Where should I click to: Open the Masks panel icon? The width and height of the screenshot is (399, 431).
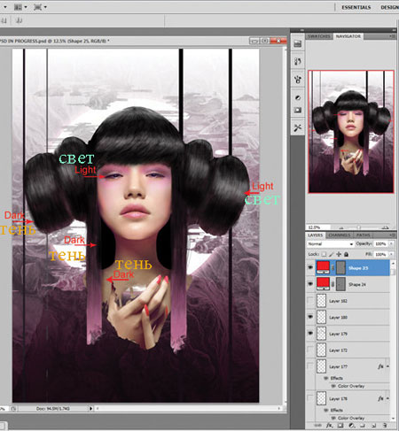click(x=298, y=111)
